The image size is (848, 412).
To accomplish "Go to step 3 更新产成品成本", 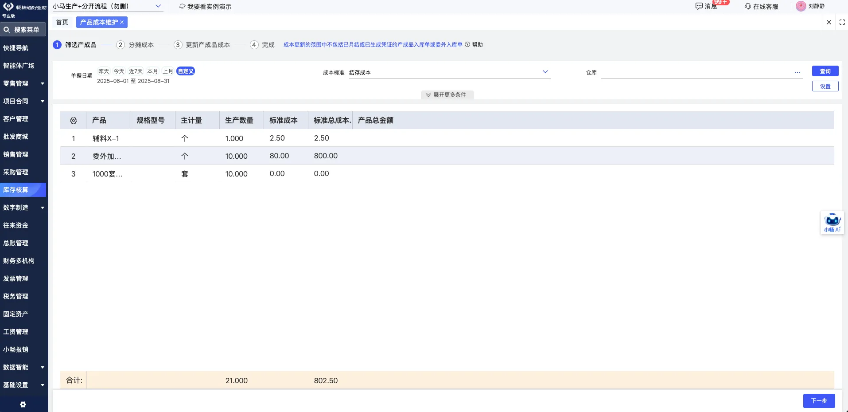I will [202, 45].
